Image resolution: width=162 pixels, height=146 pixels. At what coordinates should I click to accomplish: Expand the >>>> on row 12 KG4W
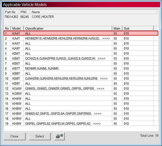click(100, 89)
